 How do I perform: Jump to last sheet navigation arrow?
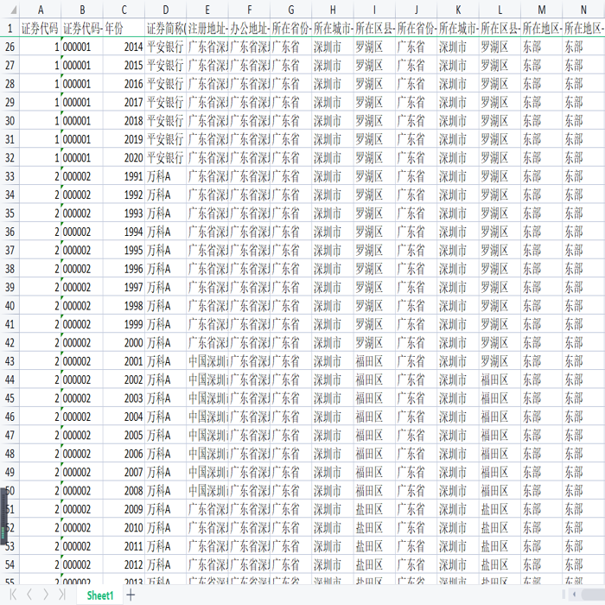[61, 595]
